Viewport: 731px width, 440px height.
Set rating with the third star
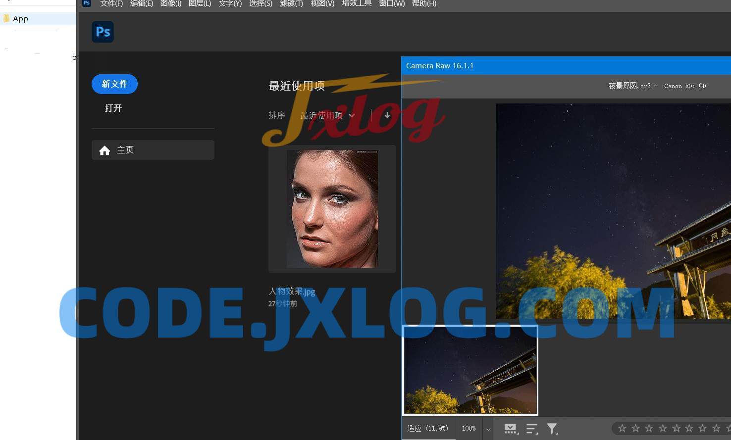coord(649,428)
